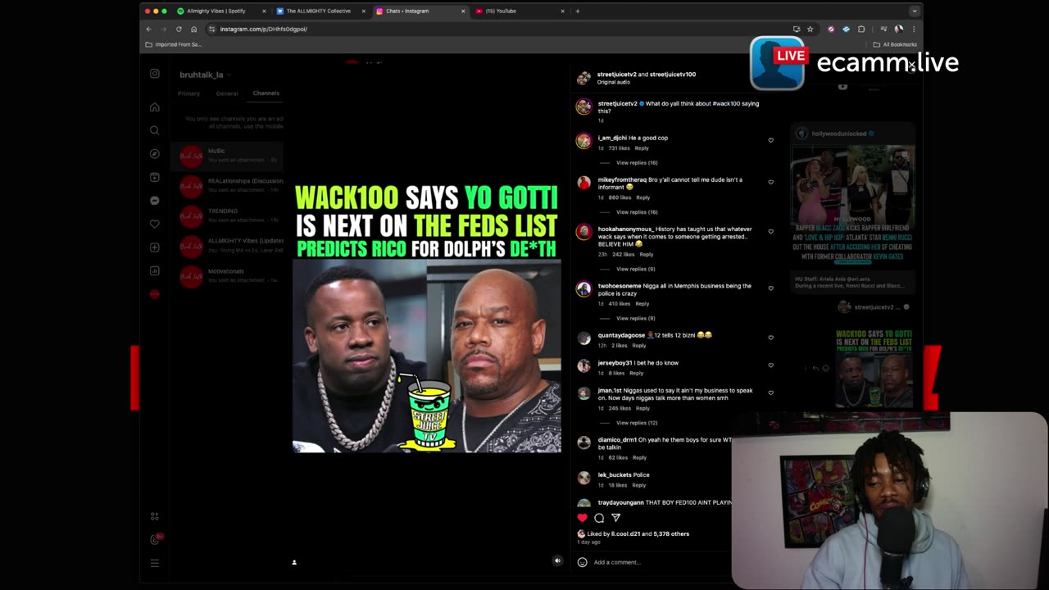The image size is (1049, 590).
Task: Expand replies under twohoesoneme comment
Action: (x=635, y=318)
